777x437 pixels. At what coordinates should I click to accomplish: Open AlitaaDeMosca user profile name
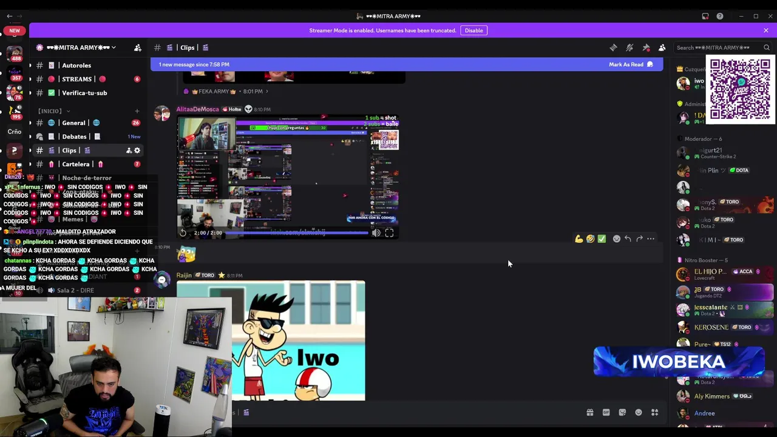point(197,109)
